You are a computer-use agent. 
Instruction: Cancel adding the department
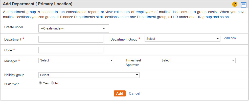point(134,93)
